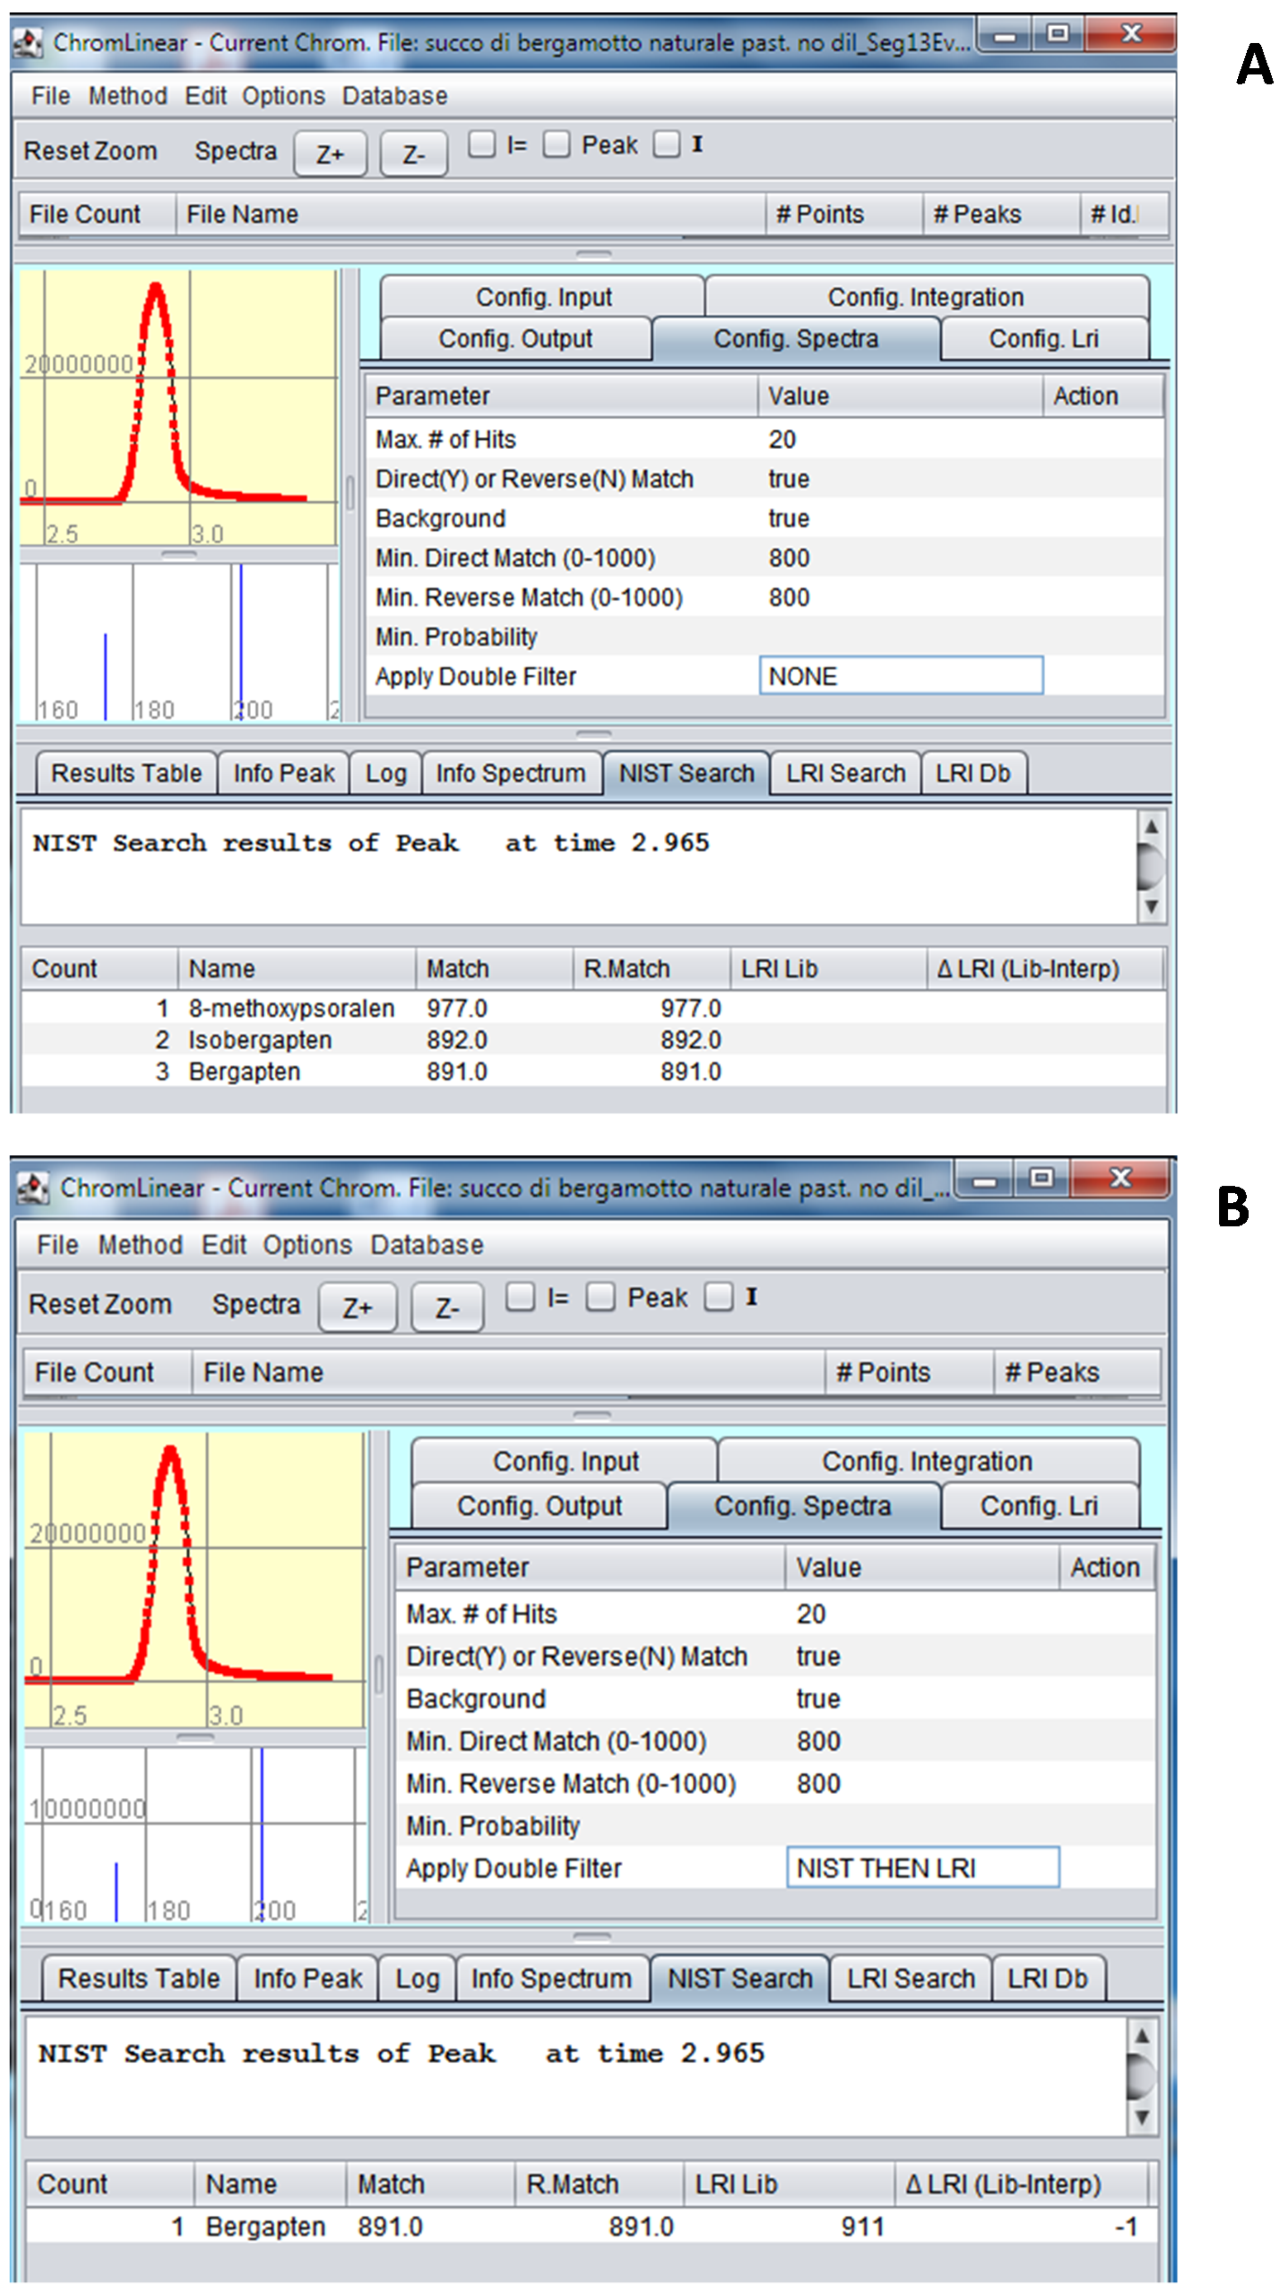The height and width of the screenshot is (2295, 1283).
Task: Click Z- zoom-out button in window A
Action: point(412,154)
